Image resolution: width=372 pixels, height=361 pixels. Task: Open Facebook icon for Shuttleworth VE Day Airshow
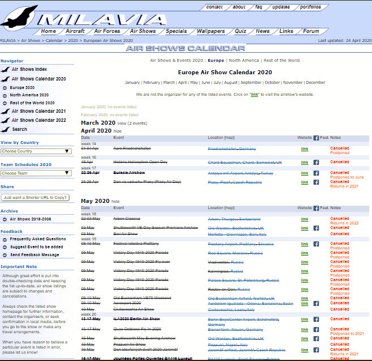pyautogui.click(x=316, y=228)
